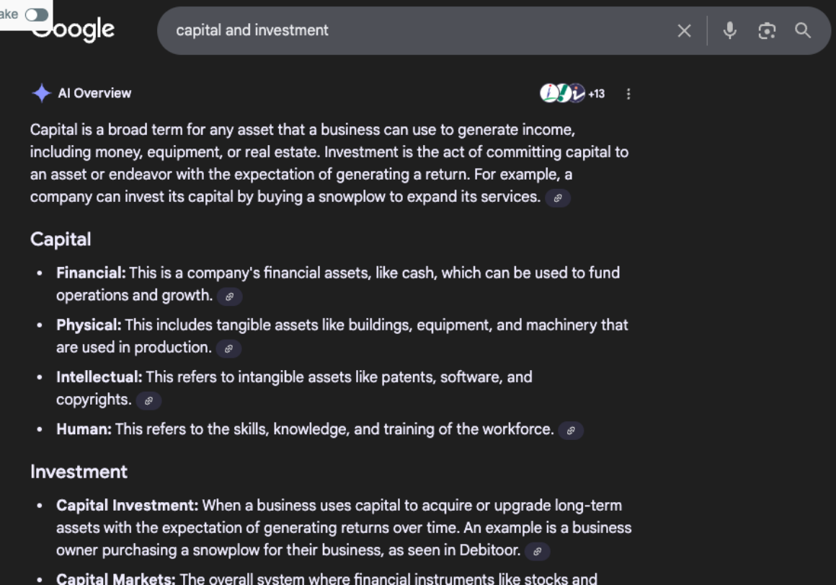Click the AI Overview sparkle icon
Screen dimensions: 836x585
[41, 92]
